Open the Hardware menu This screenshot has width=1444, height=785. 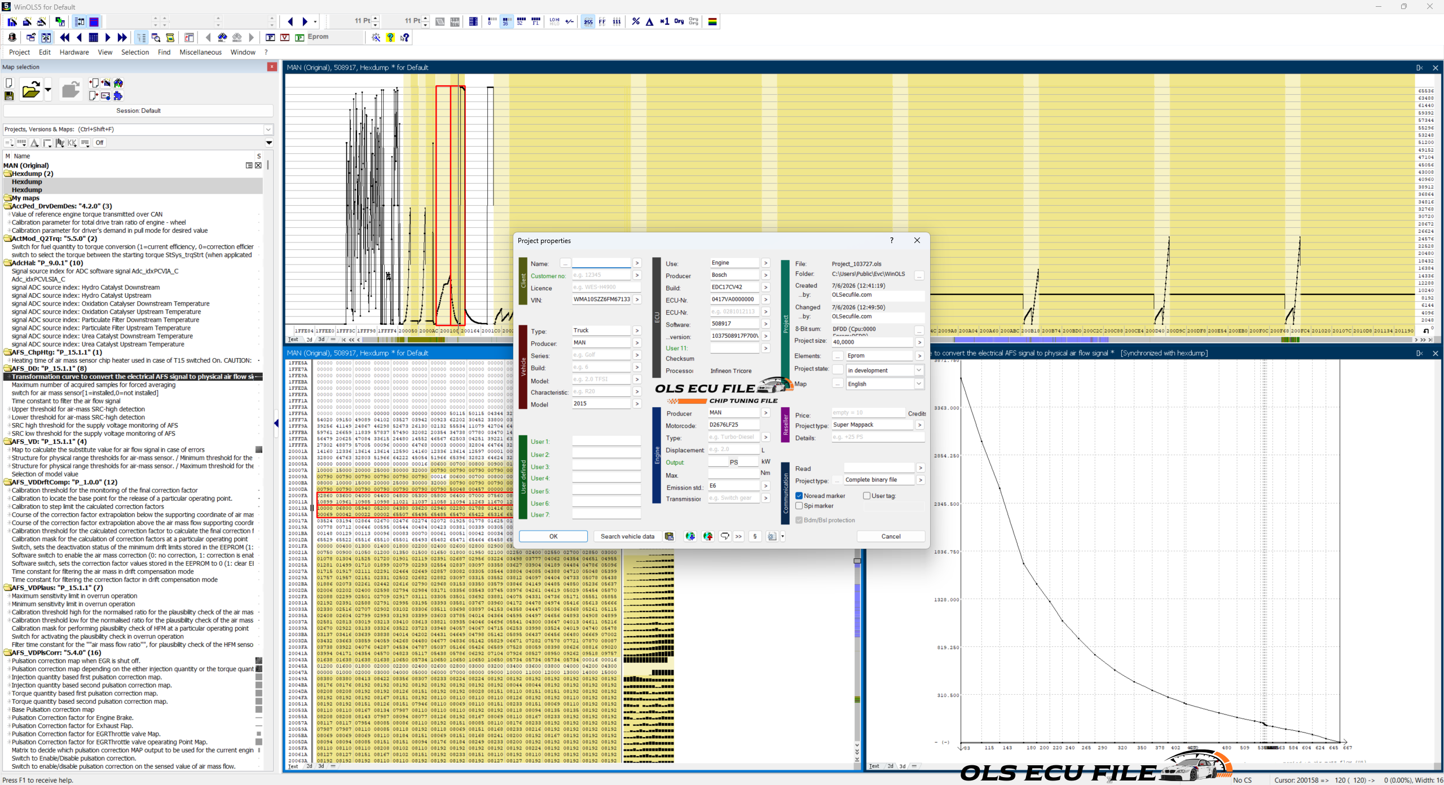click(x=74, y=52)
